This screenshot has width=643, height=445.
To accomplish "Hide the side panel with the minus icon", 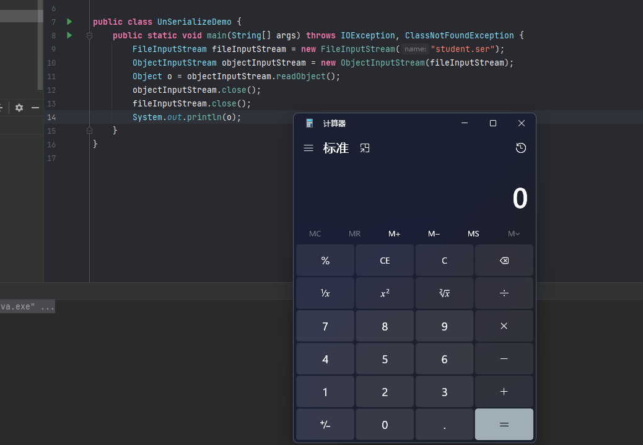I will point(35,108).
